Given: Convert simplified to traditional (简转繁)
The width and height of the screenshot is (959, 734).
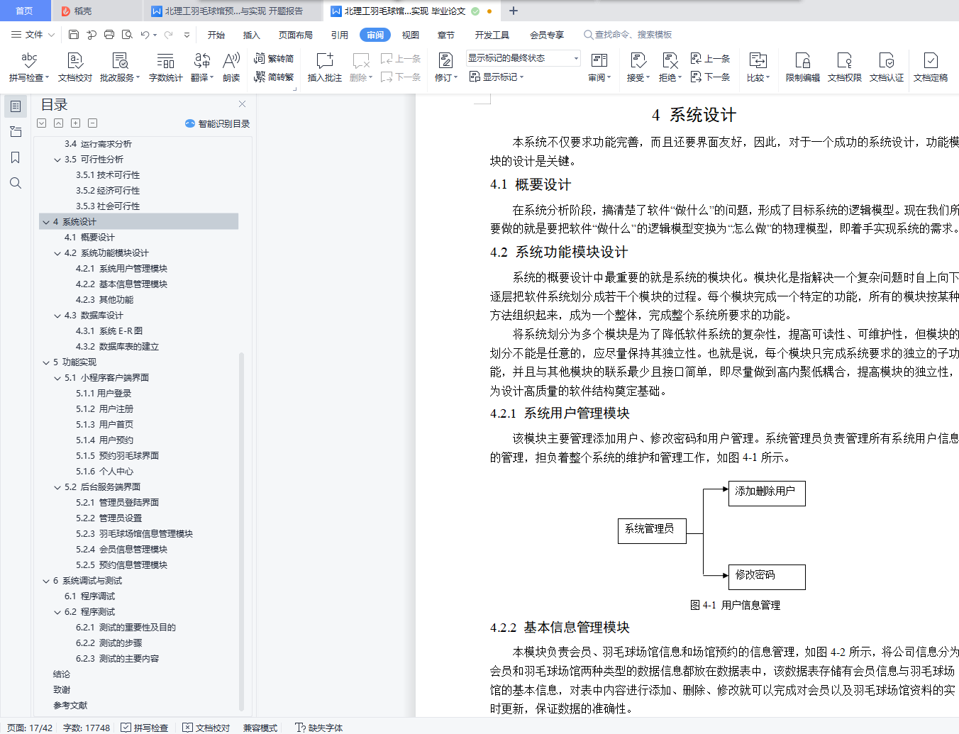Looking at the screenshot, I should (274, 77).
